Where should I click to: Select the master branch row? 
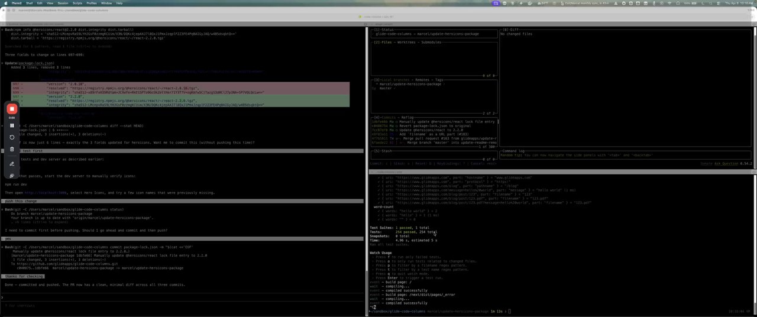click(x=435, y=88)
